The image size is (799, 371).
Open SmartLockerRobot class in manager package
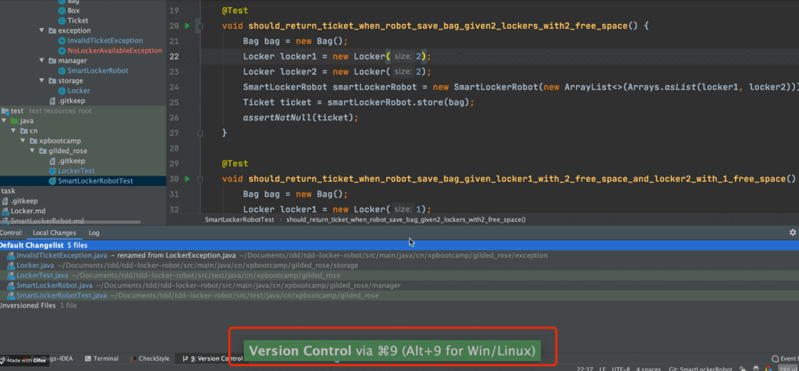click(x=98, y=70)
